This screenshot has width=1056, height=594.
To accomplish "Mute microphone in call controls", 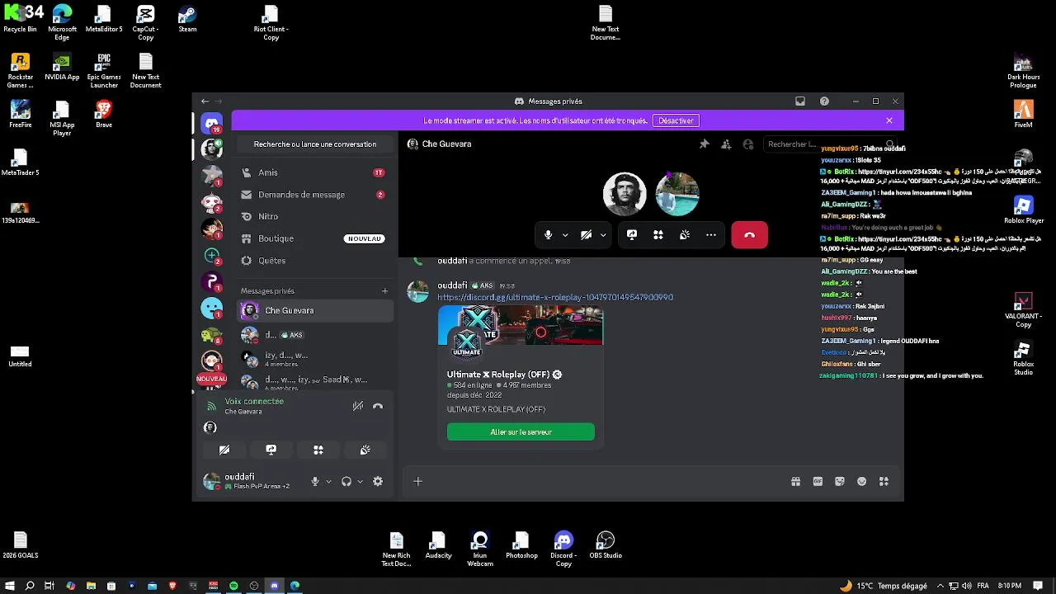I will coord(548,235).
